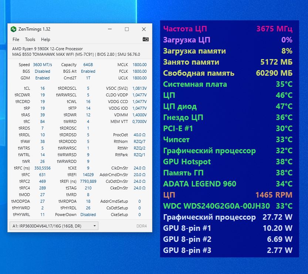Click the FCLK 1800.00 value
The height and width of the screenshot is (274, 308).
(139, 71)
